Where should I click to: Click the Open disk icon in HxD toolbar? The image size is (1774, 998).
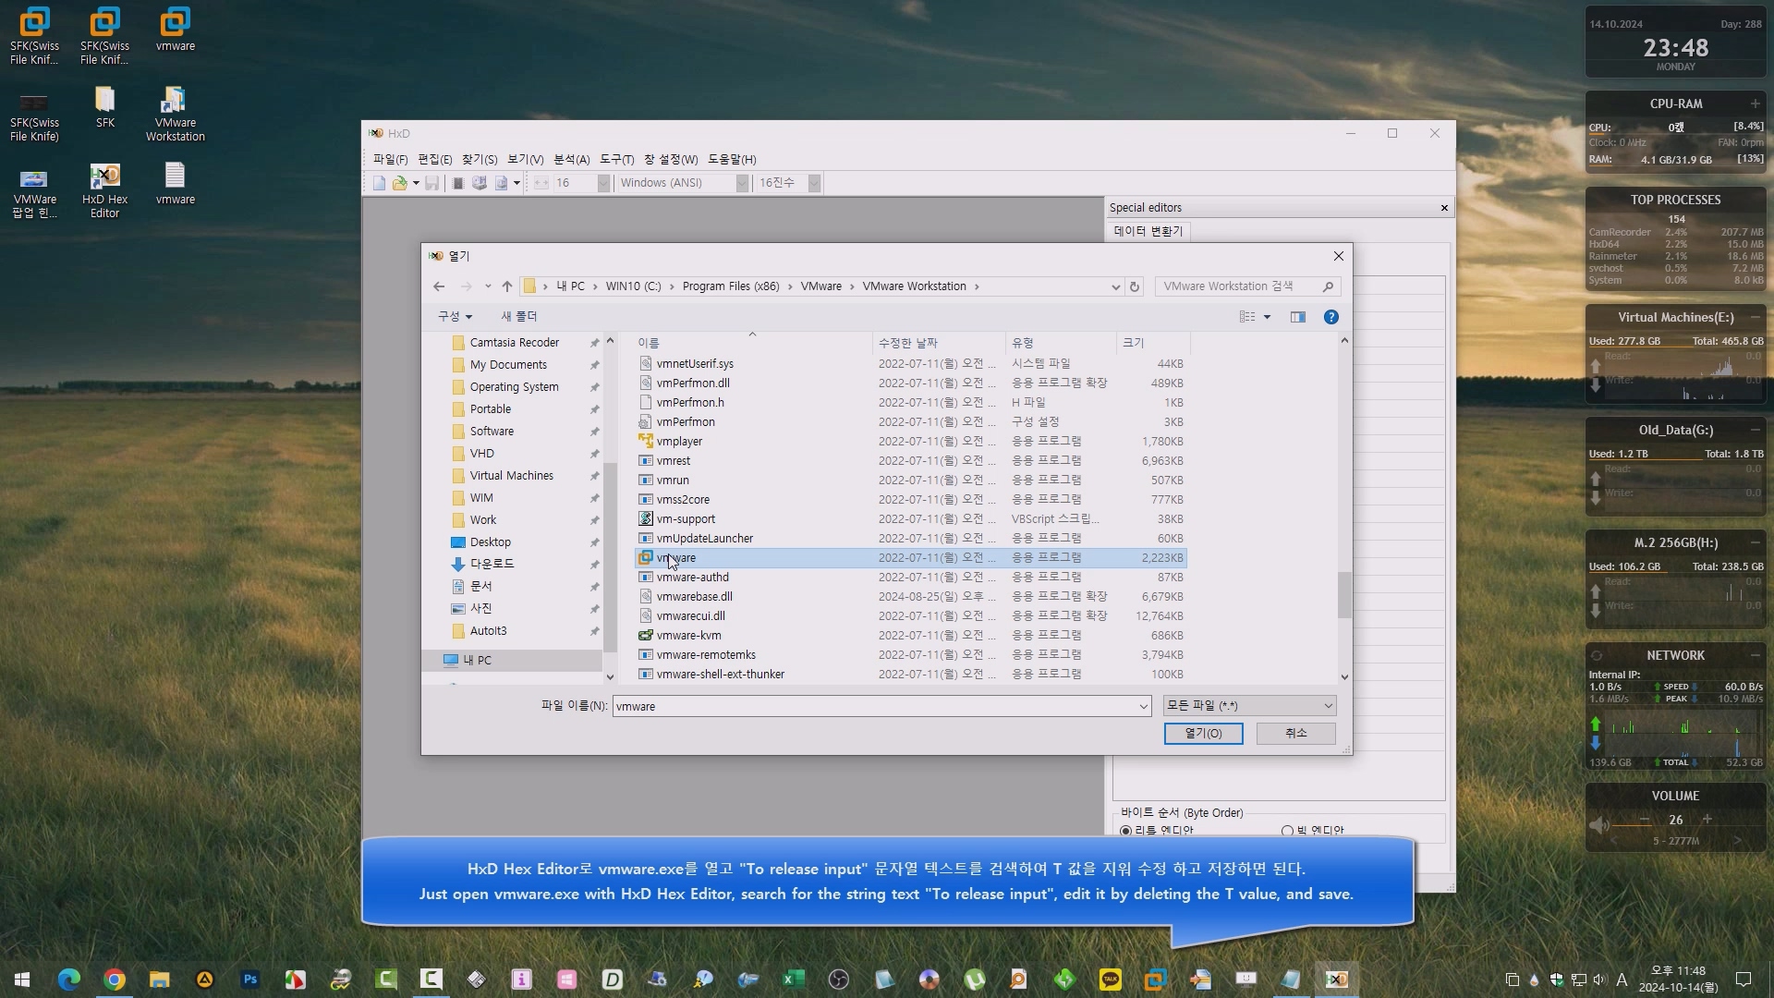tap(479, 183)
